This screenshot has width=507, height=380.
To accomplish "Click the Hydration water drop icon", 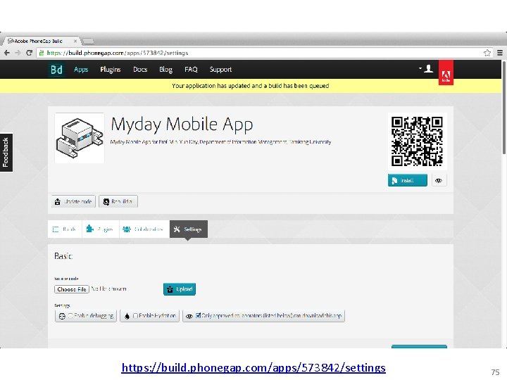I will pyautogui.click(x=127, y=316).
